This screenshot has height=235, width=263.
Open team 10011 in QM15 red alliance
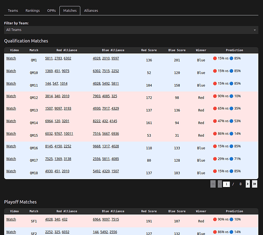[68, 133]
